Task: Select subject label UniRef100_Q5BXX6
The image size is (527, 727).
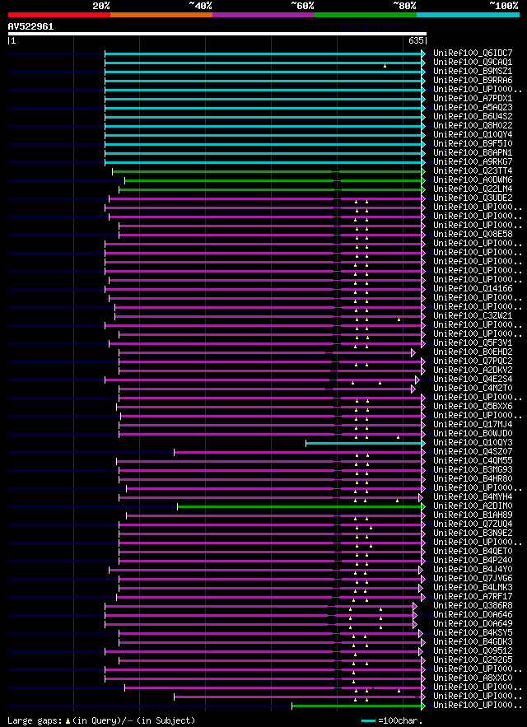Action: click(x=473, y=407)
